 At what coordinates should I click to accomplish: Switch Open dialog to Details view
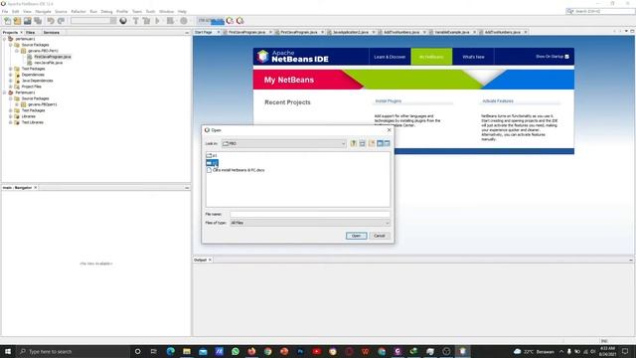tap(387, 143)
